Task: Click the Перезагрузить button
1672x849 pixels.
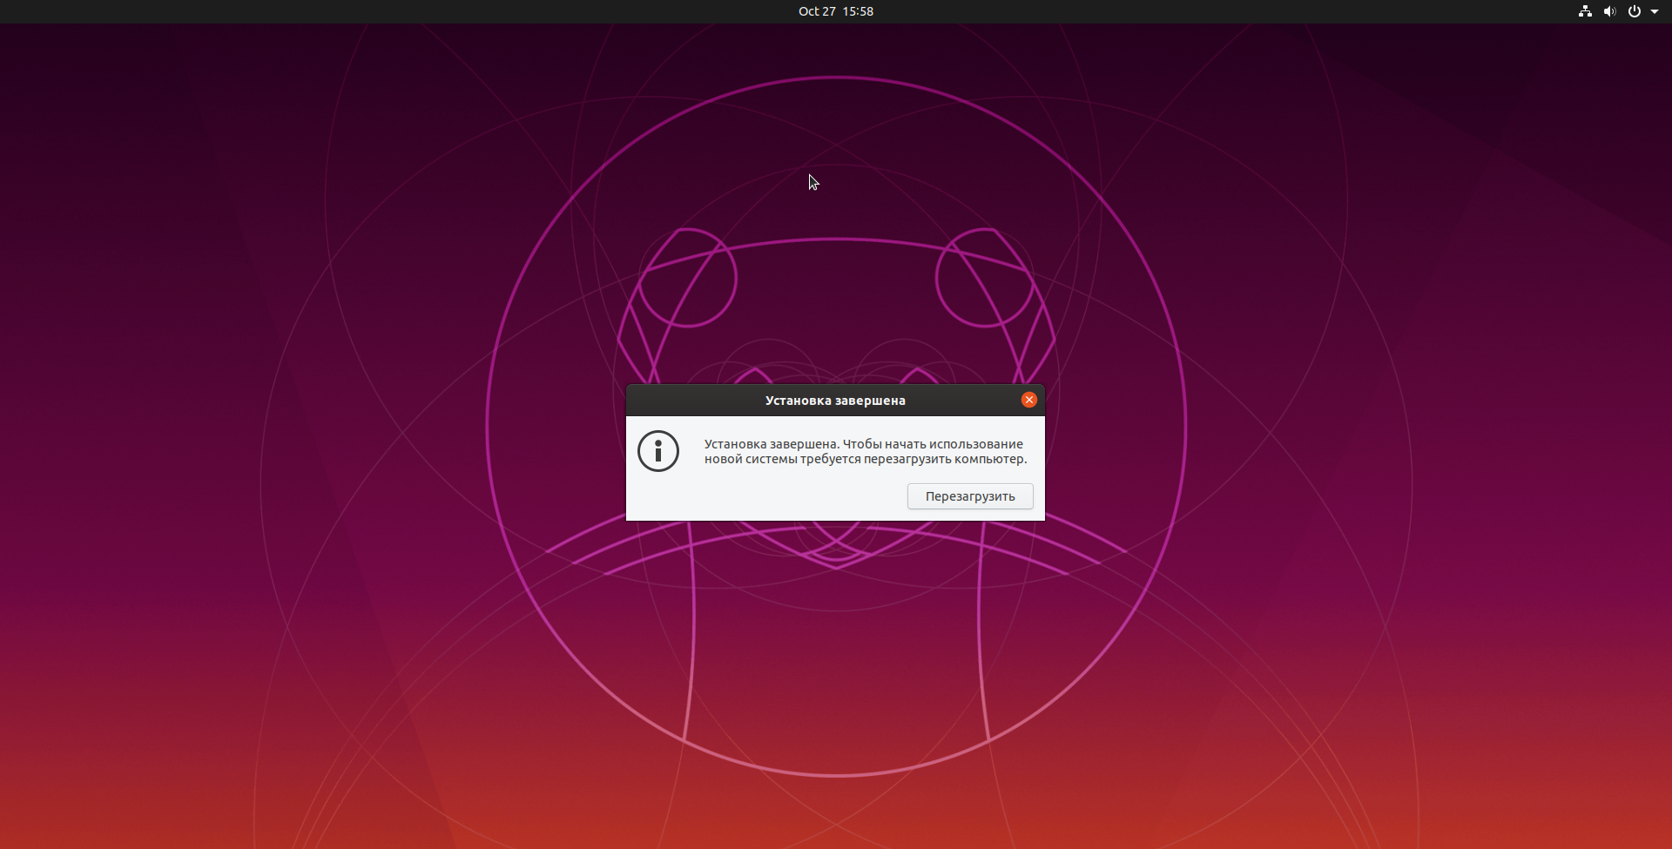Action: (x=970, y=496)
